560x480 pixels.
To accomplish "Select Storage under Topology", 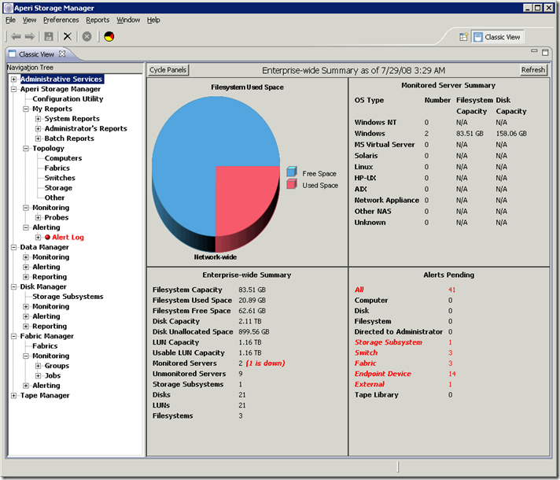I will click(x=58, y=188).
